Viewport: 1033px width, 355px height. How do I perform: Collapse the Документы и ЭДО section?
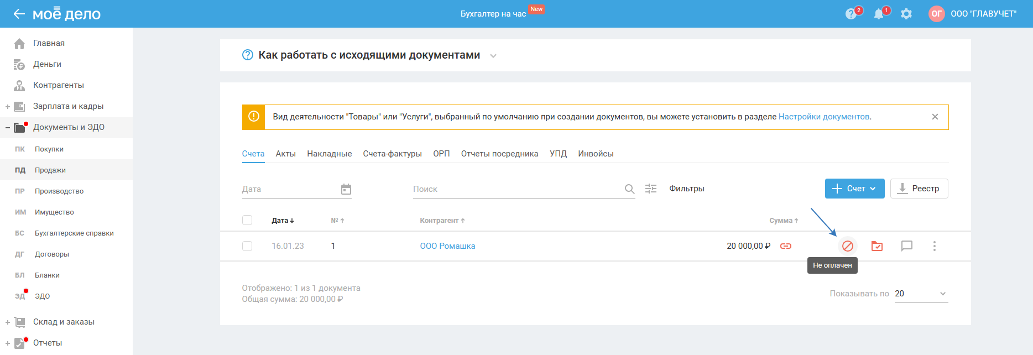[x=8, y=128]
